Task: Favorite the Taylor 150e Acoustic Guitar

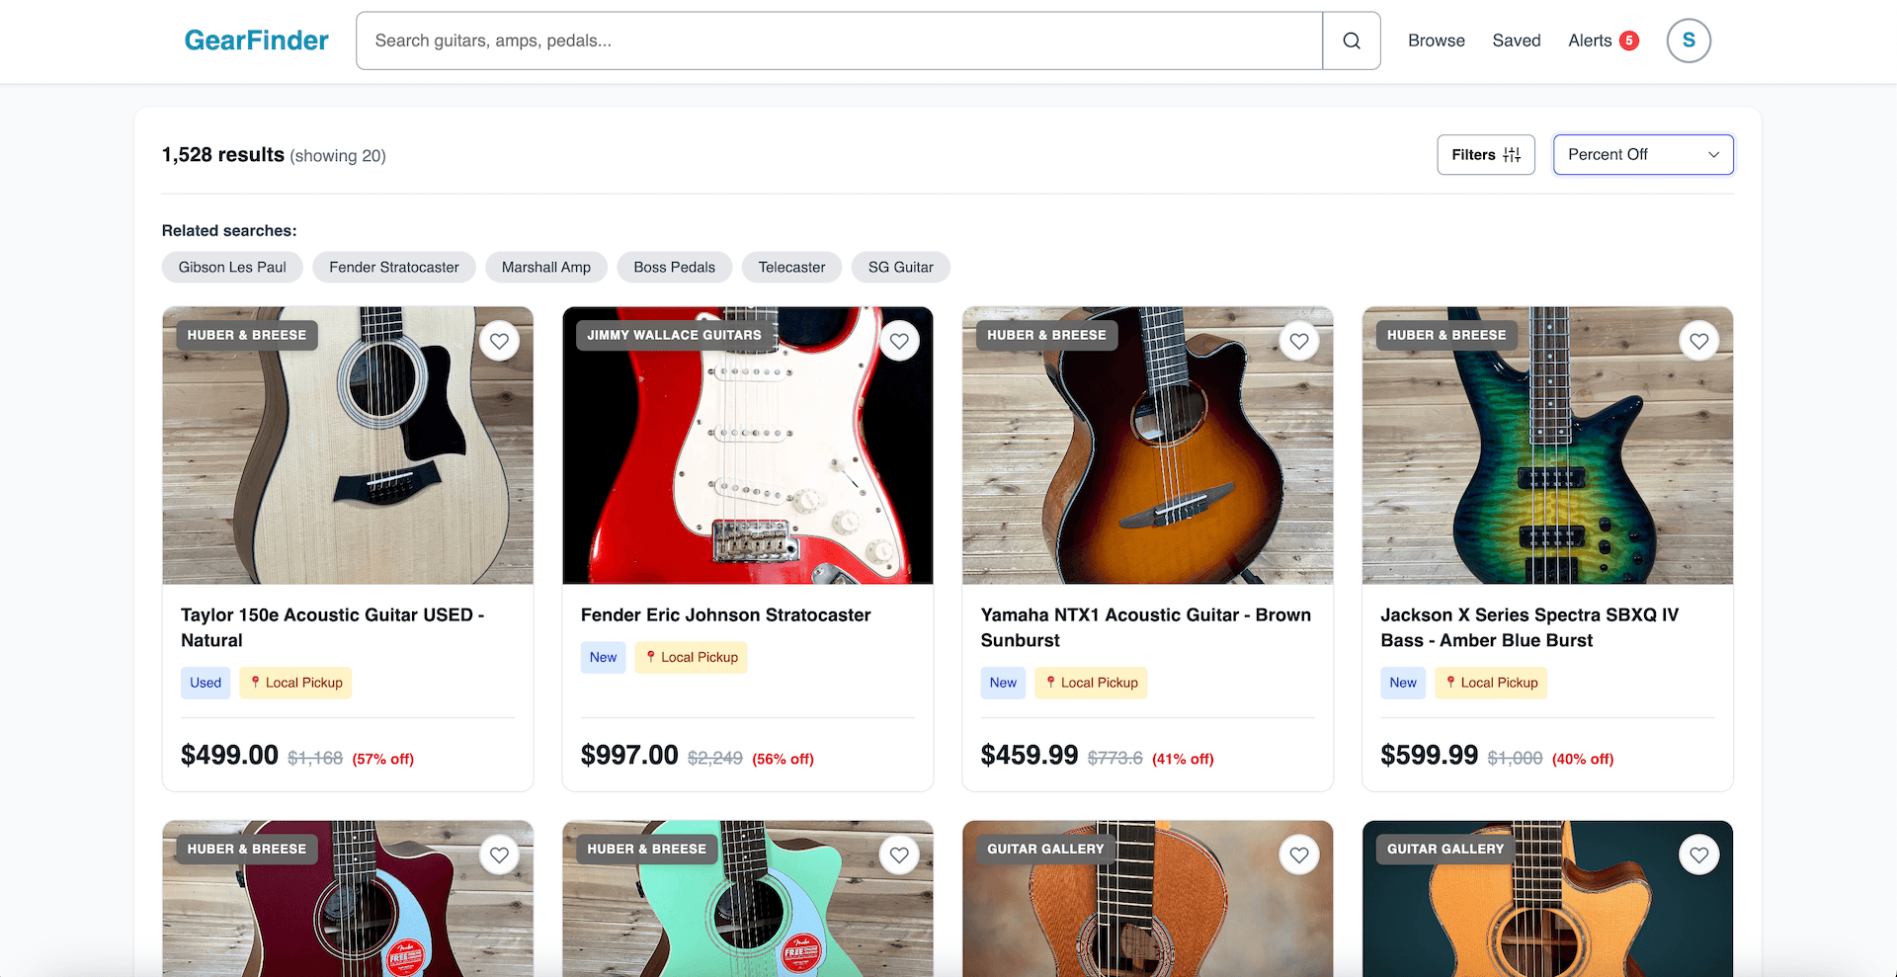Action: tap(499, 341)
